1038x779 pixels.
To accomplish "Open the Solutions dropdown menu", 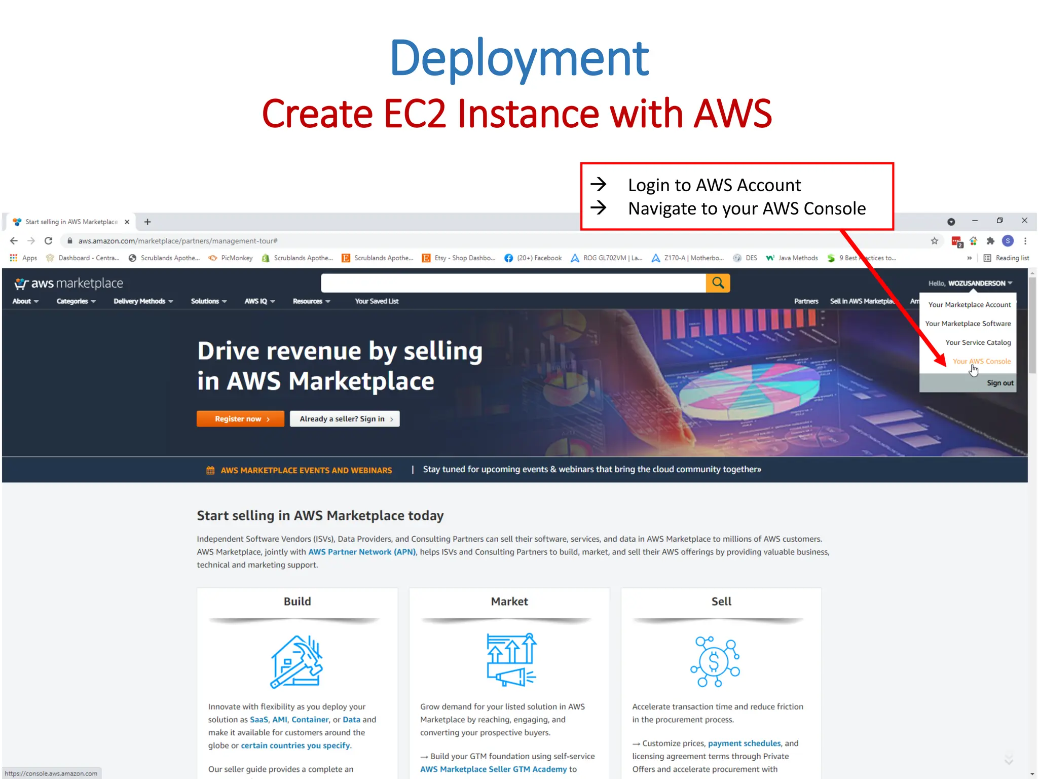I will click(x=208, y=301).
